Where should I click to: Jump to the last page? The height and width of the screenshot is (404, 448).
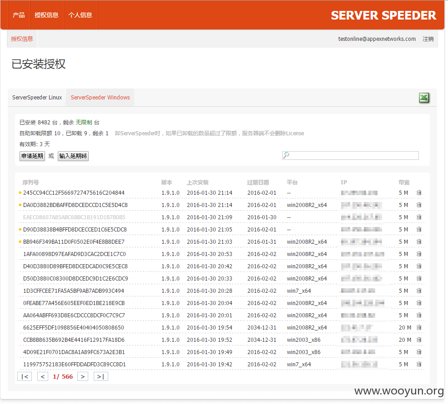pyautogui.click(x=101, y=377)
